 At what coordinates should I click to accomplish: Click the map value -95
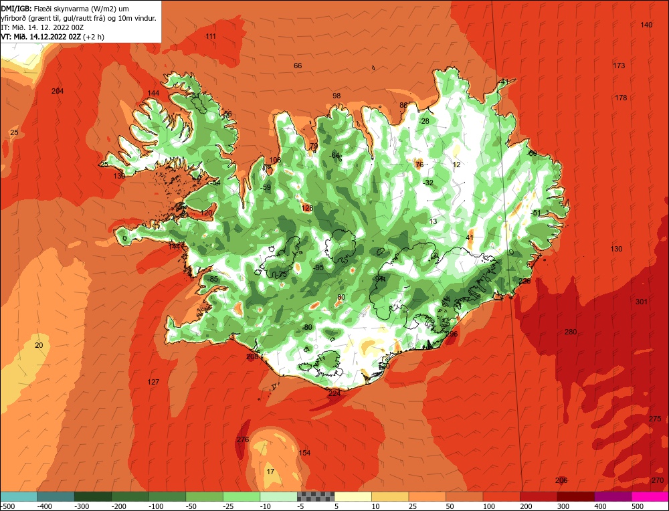click(x=318, y=268)
